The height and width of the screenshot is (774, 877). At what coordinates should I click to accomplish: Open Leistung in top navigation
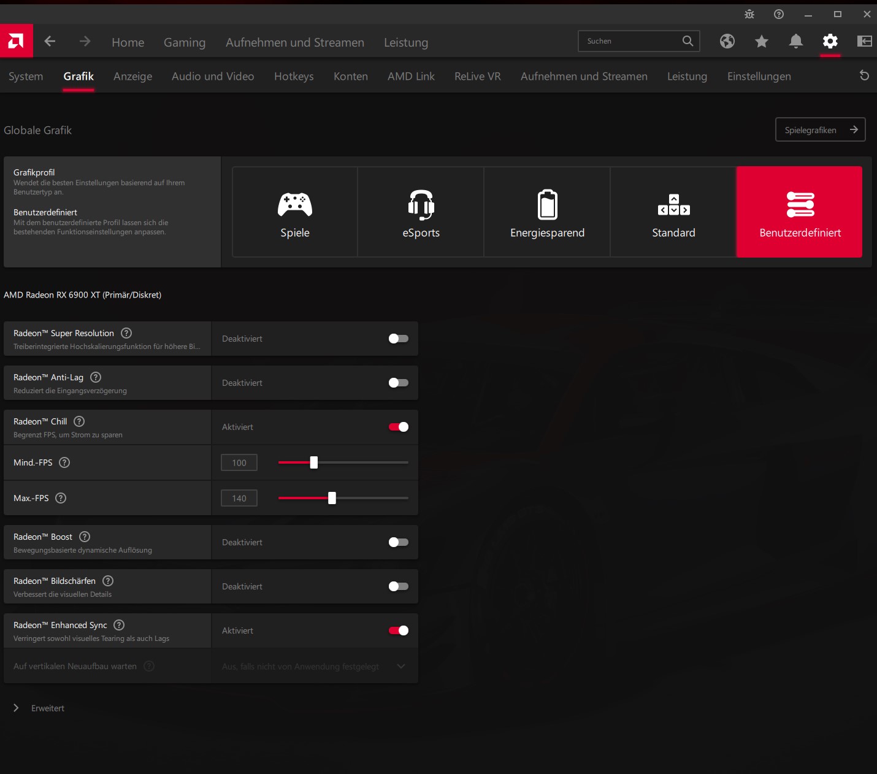point(406,42)
